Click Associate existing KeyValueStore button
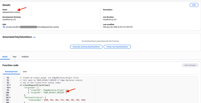This screenshot has height=103, width=201. [86, 47]
